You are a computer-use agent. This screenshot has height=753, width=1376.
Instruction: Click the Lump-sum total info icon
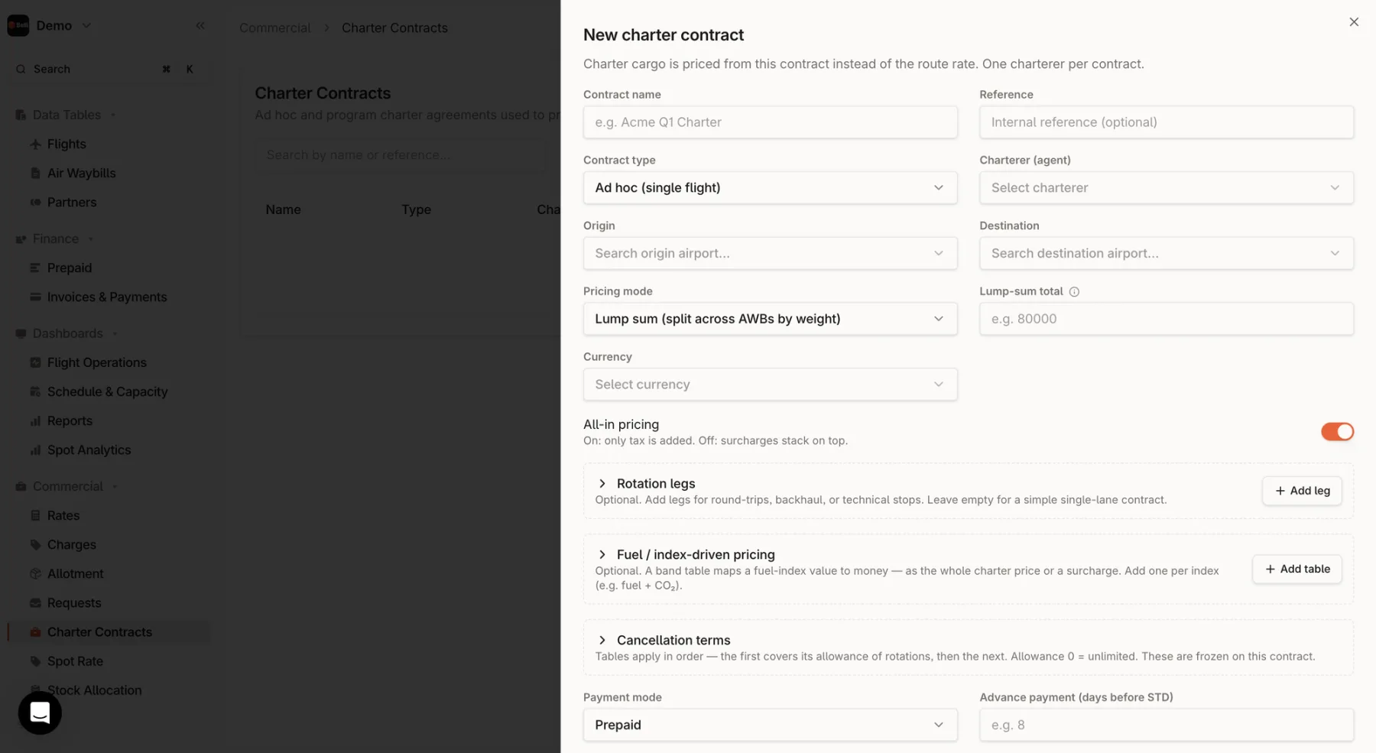[1074, 291]
